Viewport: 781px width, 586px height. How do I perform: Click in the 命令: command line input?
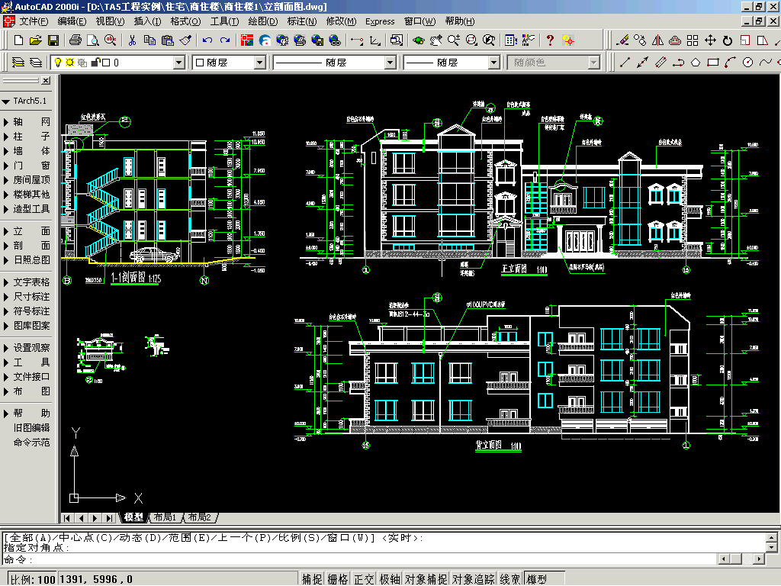click(x=358, y=559)
